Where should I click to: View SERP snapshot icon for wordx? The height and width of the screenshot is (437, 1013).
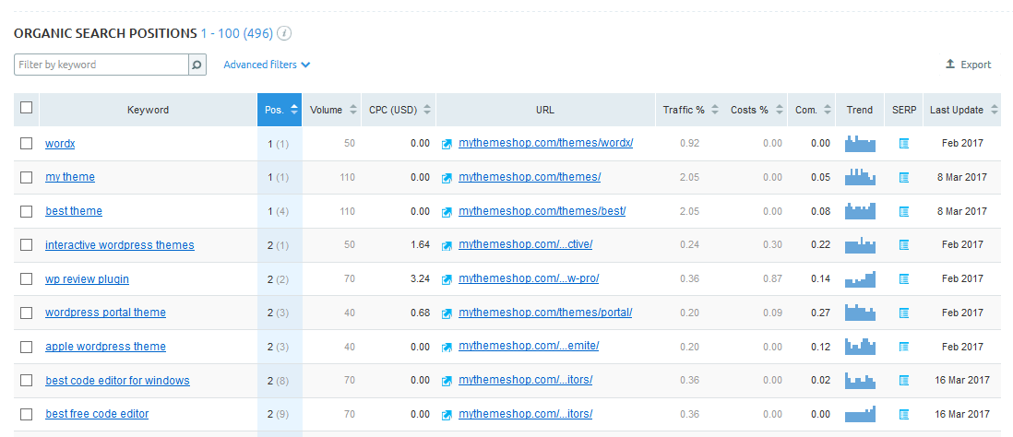click(904, 143)
